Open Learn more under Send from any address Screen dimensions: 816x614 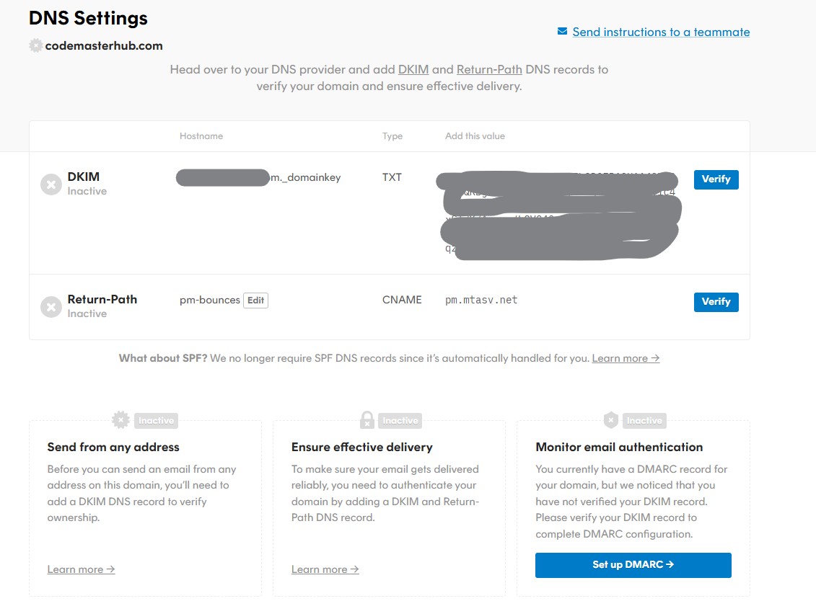pyautogui.click(x=81, y=569)
